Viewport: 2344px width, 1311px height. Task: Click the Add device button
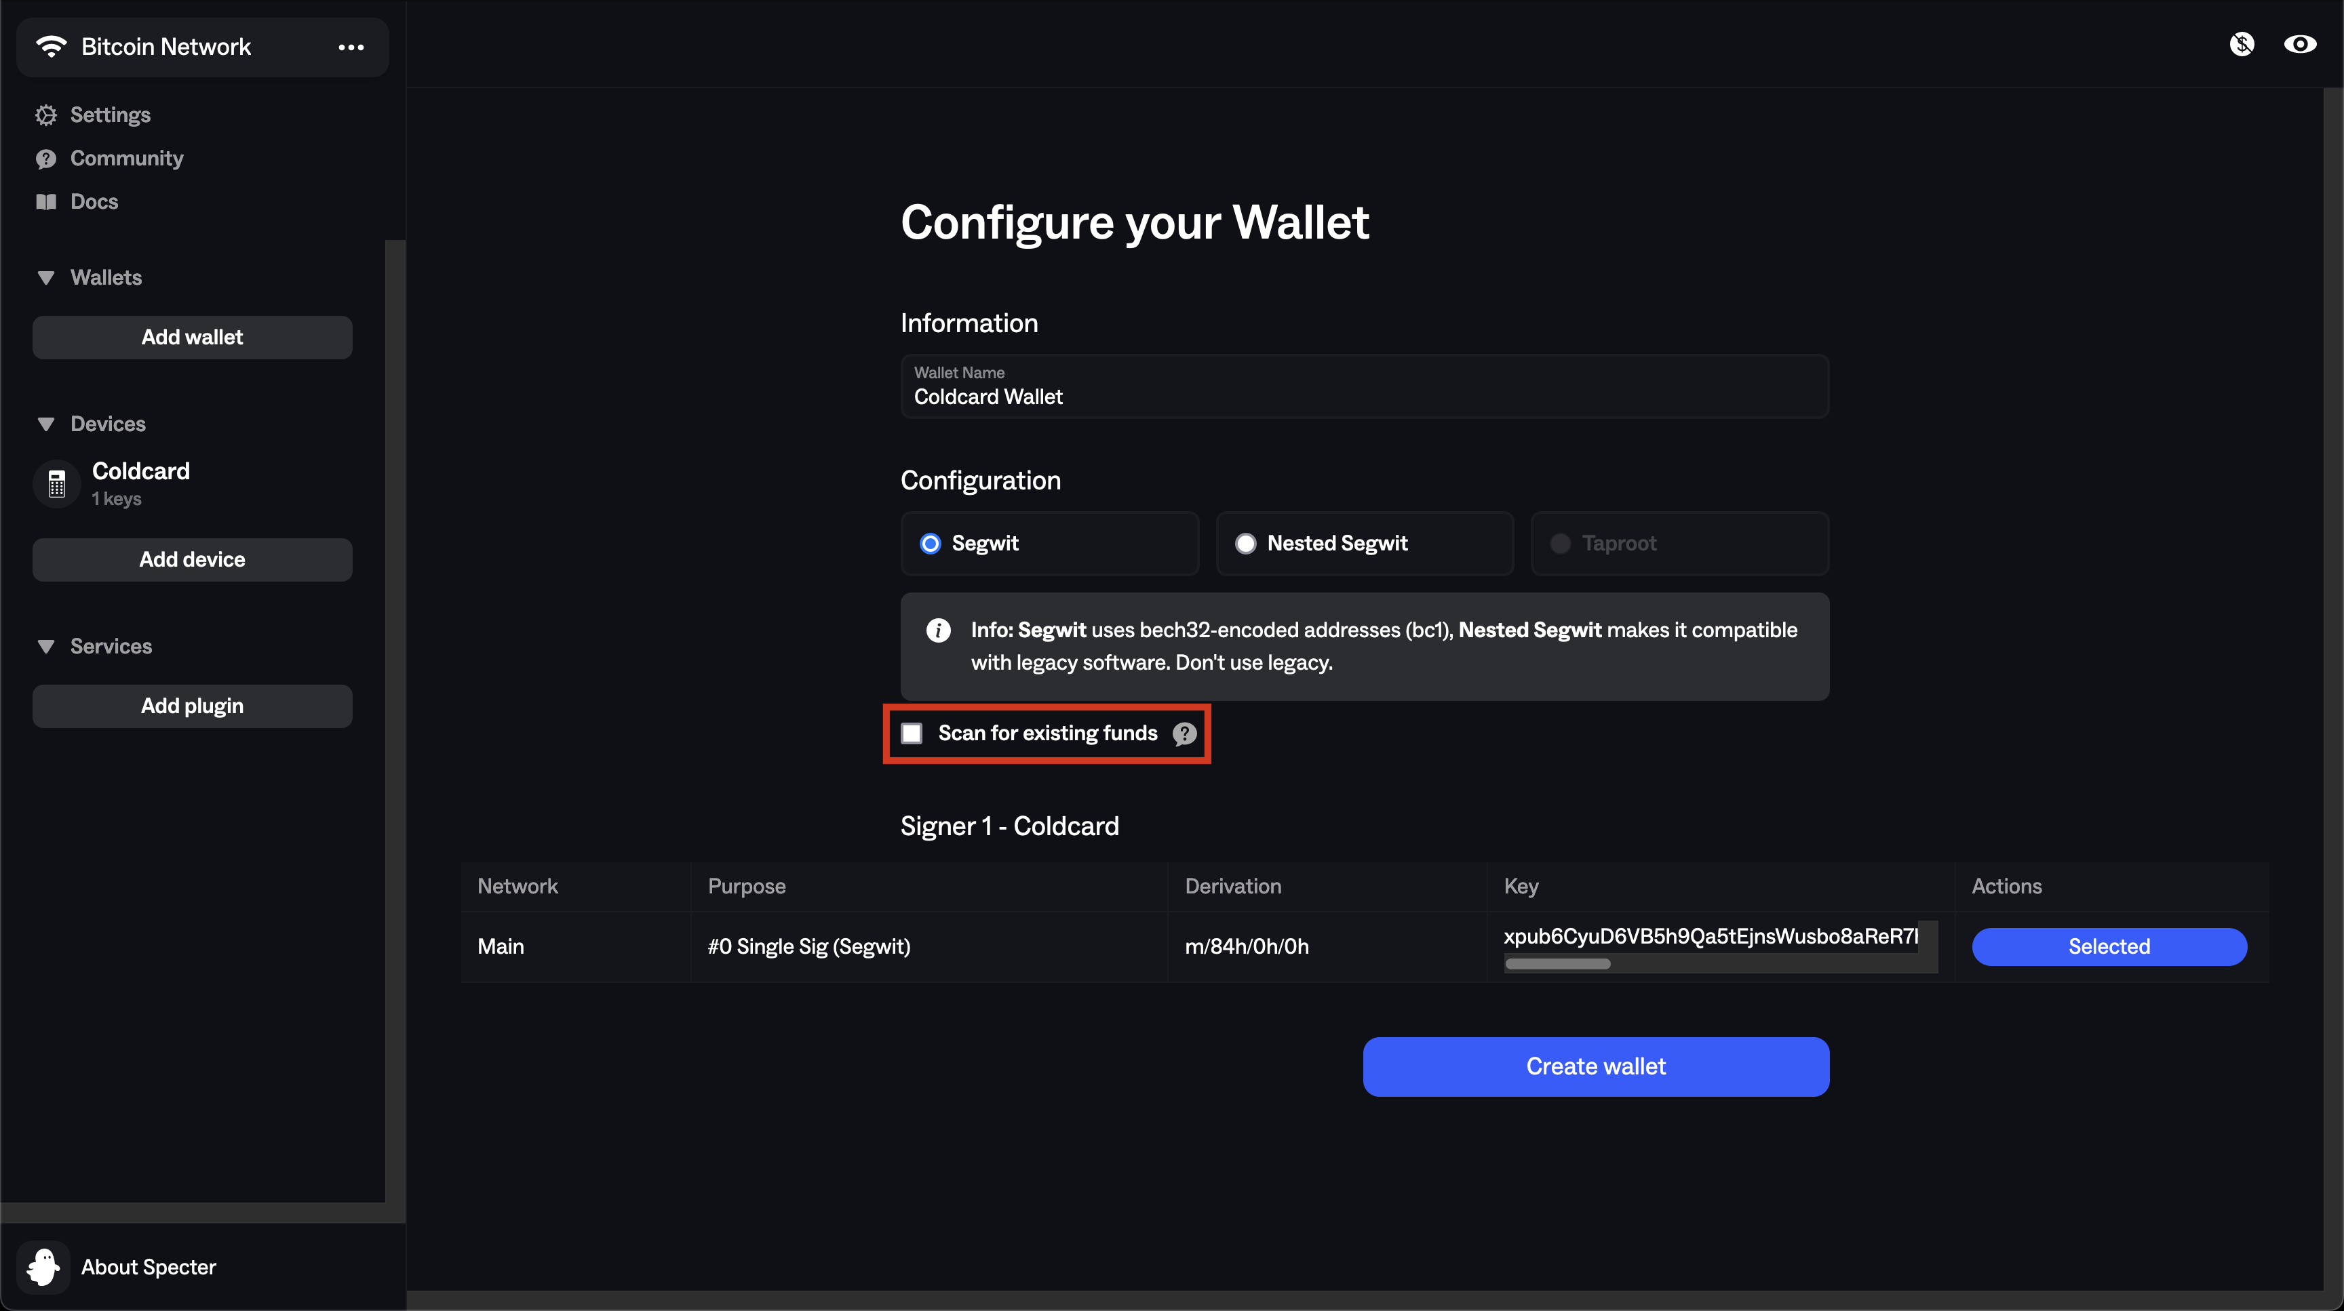192,560
